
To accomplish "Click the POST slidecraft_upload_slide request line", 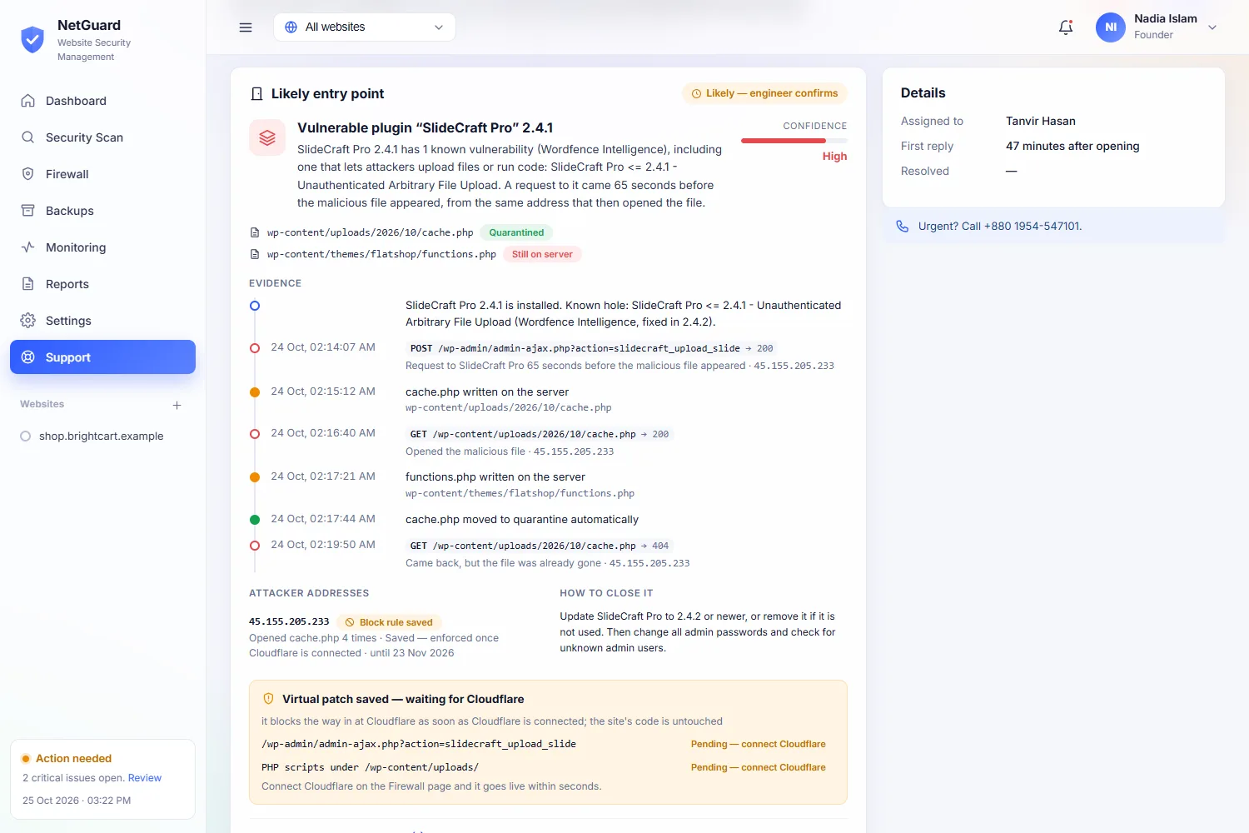I will click(x=592, y=348).
